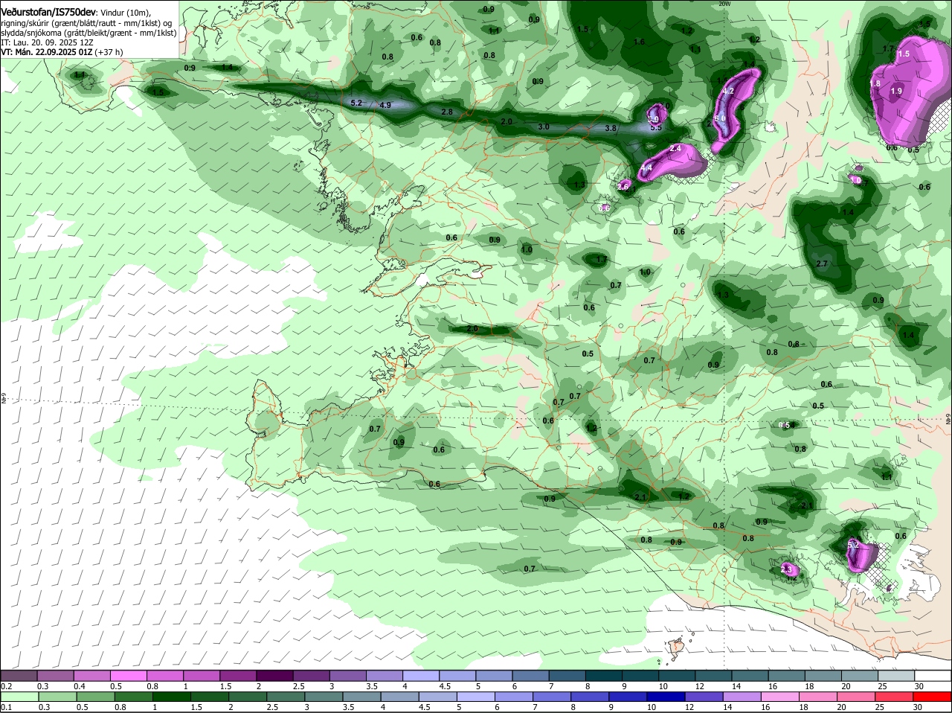Click the 20W longitude label
Image resolution: width=952 pixels, height=713 pixels.
tap(724, 4)
